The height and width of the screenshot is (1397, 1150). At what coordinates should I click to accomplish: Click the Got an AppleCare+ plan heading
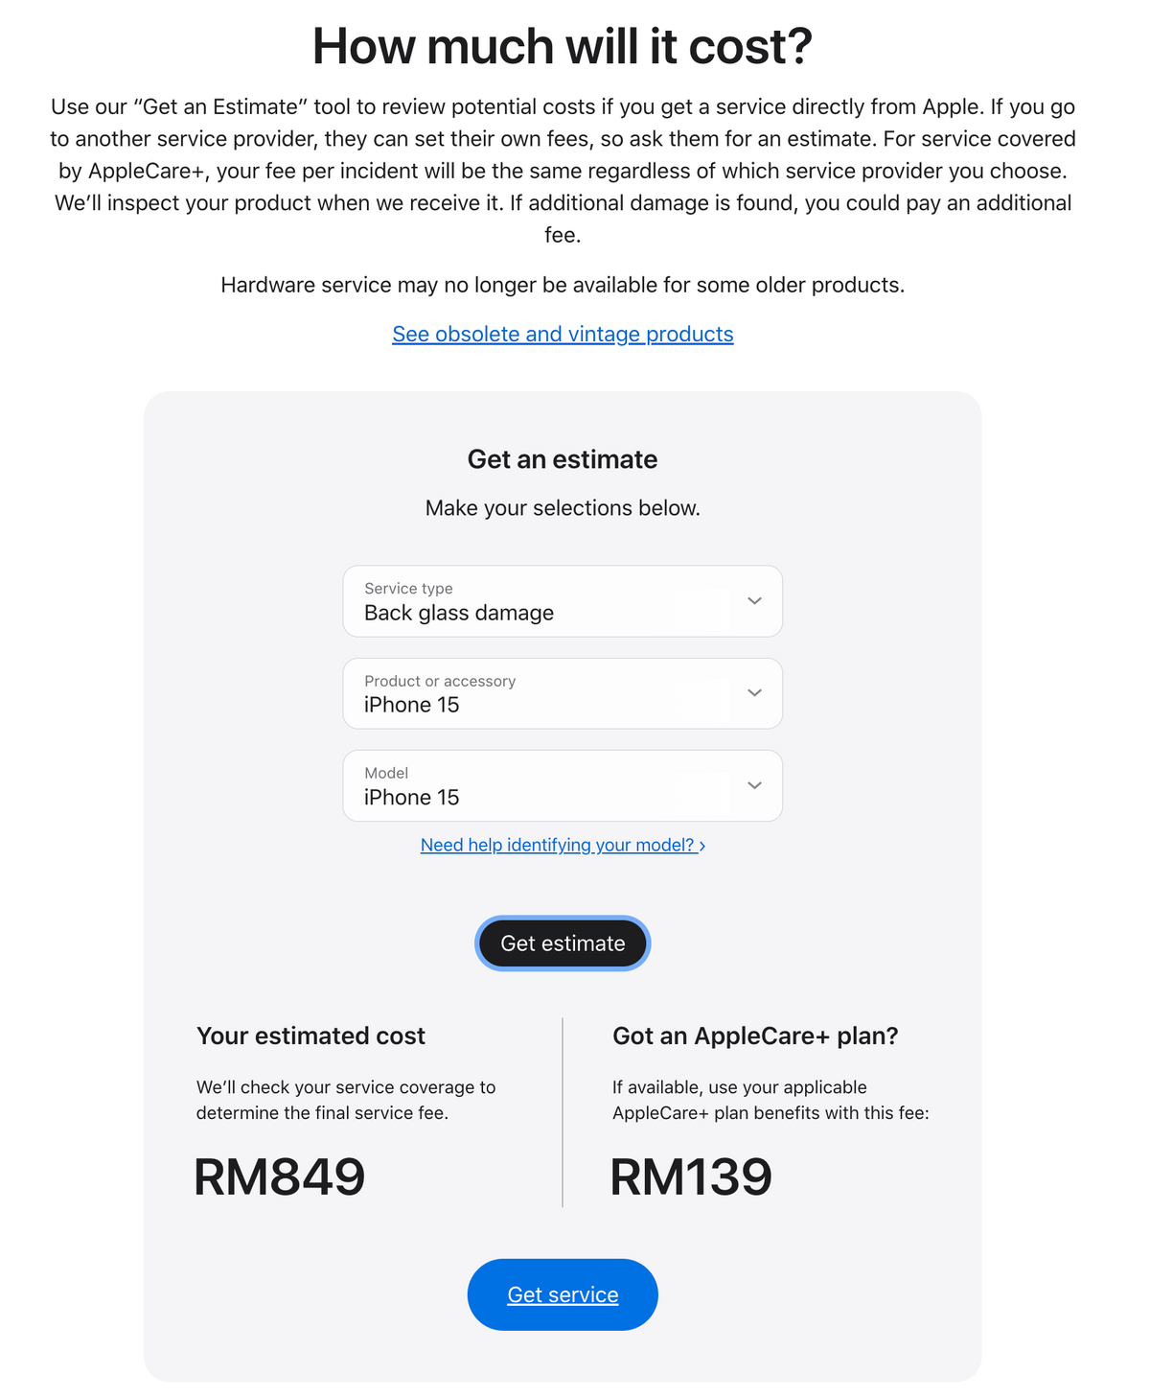[755, 1036]
